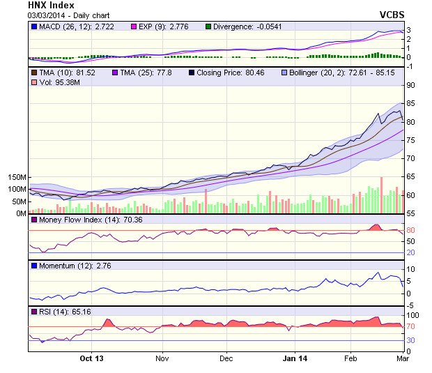The height and width of the screenshot is (373, 432).
Task: Click the VCBS label at top right
Action: click(x=393, y=14)
